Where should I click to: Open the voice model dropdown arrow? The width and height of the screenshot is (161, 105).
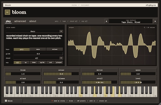61,31
